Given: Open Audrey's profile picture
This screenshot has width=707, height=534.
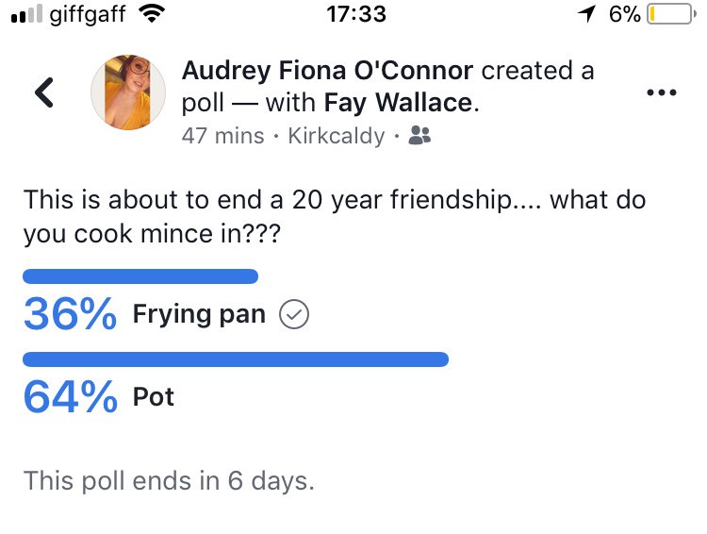Looking at the screenshot, I should tap(128, 92).
